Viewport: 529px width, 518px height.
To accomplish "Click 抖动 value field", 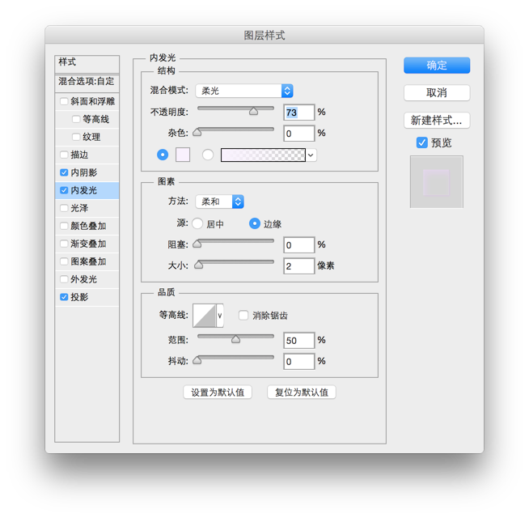I will pyautogui.click(x=299, y=362).
